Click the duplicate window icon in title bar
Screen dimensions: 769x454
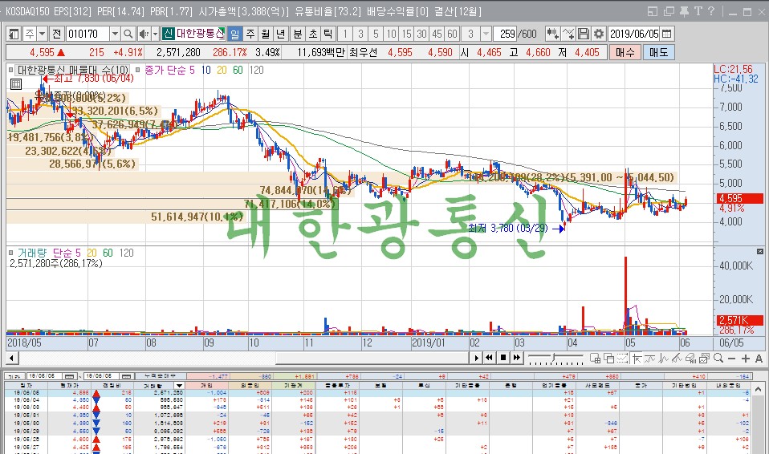669,11
